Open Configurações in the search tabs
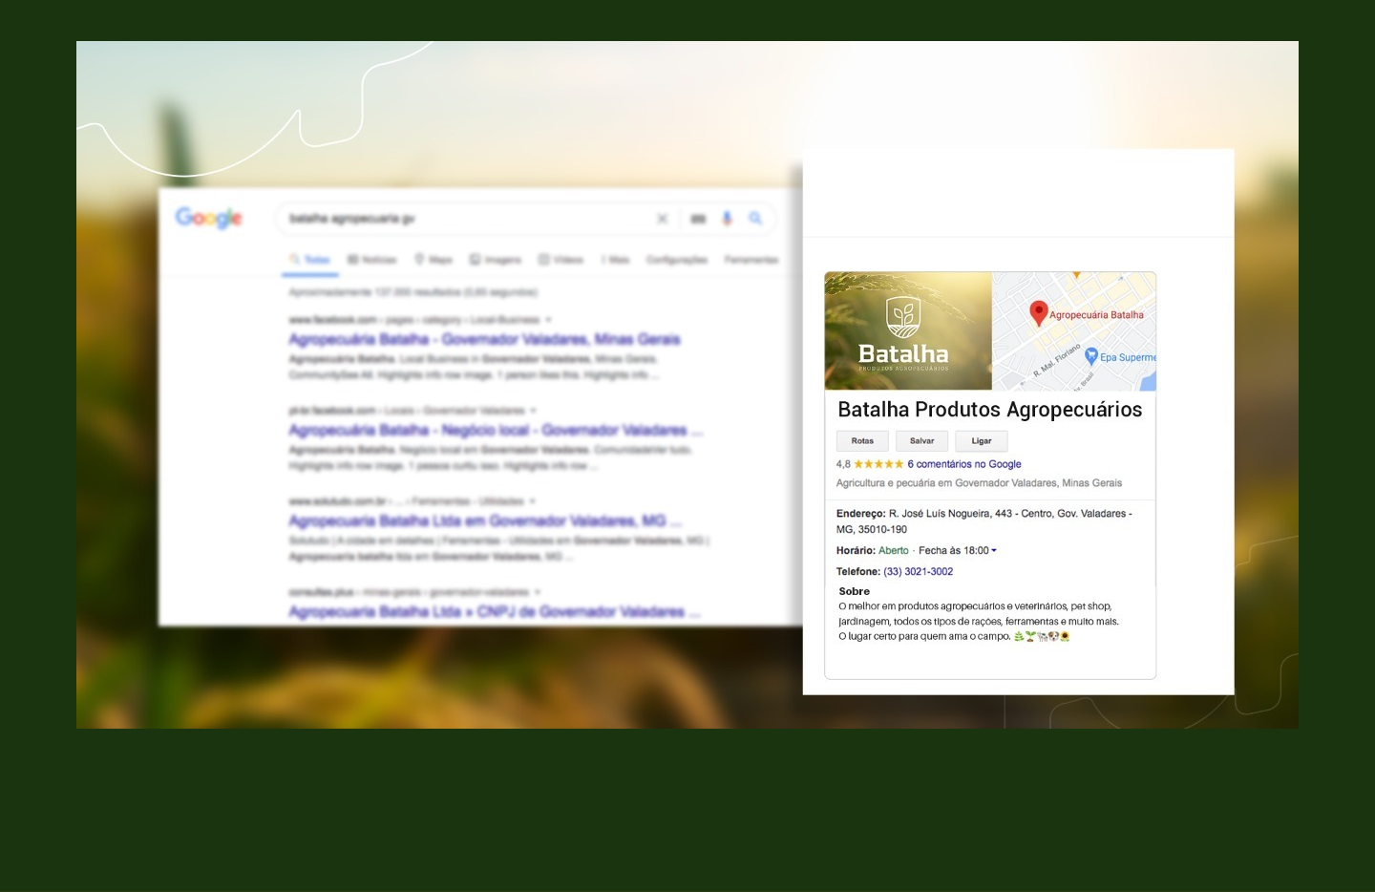This screenshot has width=1375, height=892. (x=677, y=260)
